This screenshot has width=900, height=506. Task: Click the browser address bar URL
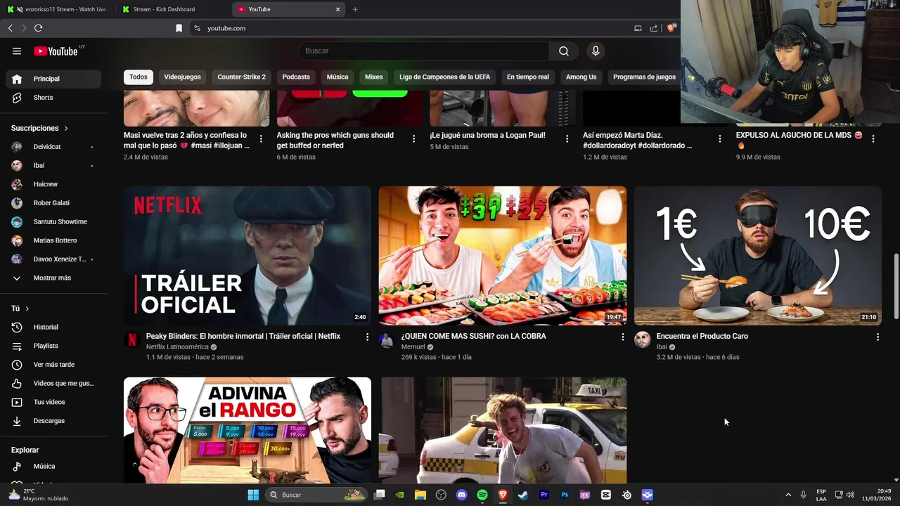pyautogui.click(x=226, y=28)
